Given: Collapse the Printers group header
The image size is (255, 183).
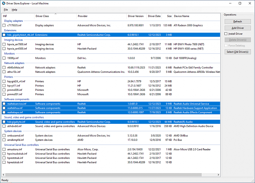Looking at the screenshot, I should pyautogui.click(x=8, y=77).
